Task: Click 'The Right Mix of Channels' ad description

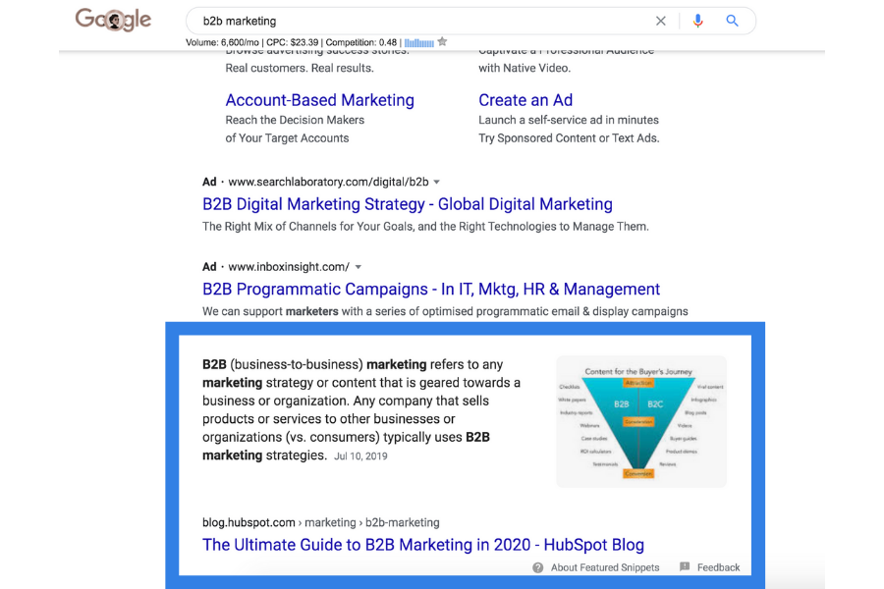Action: click(x=425, y=227)
